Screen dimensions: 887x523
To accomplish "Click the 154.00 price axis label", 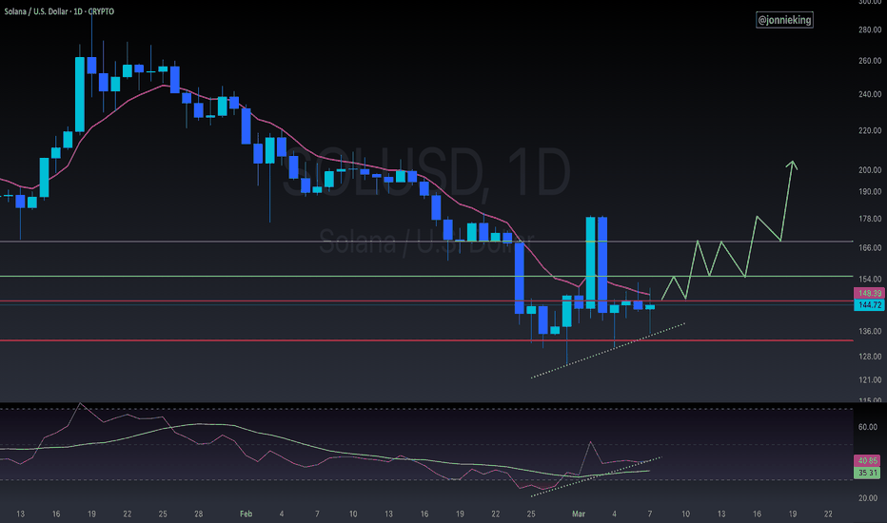I will tap(870, 279).
